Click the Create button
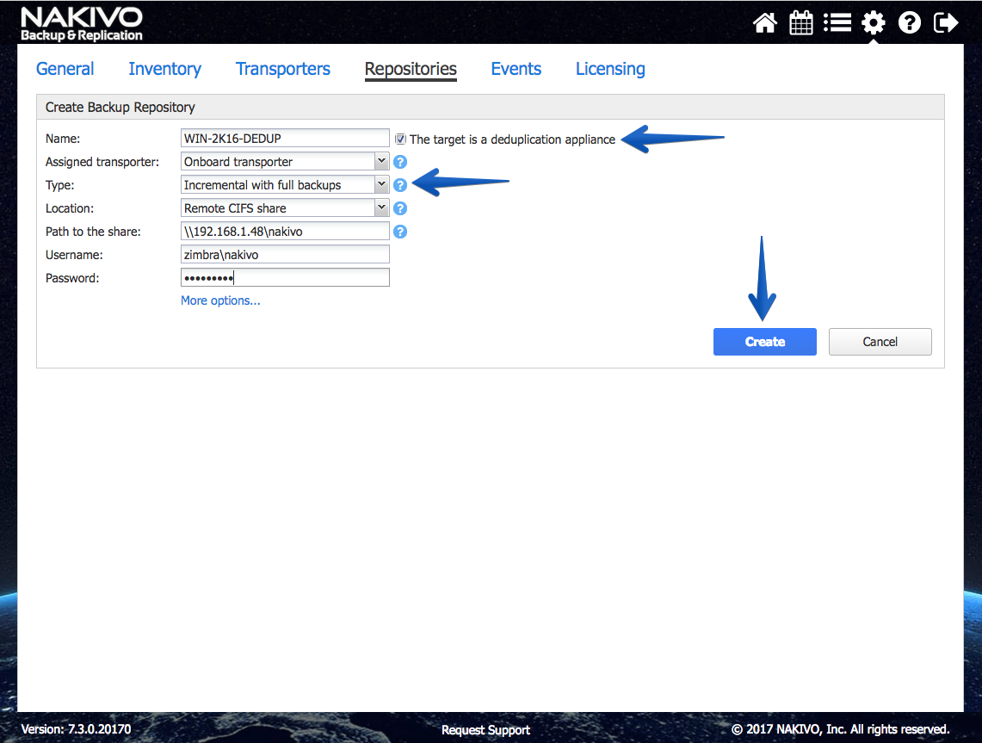The image size is (982, 743). [x=764, y=342]
